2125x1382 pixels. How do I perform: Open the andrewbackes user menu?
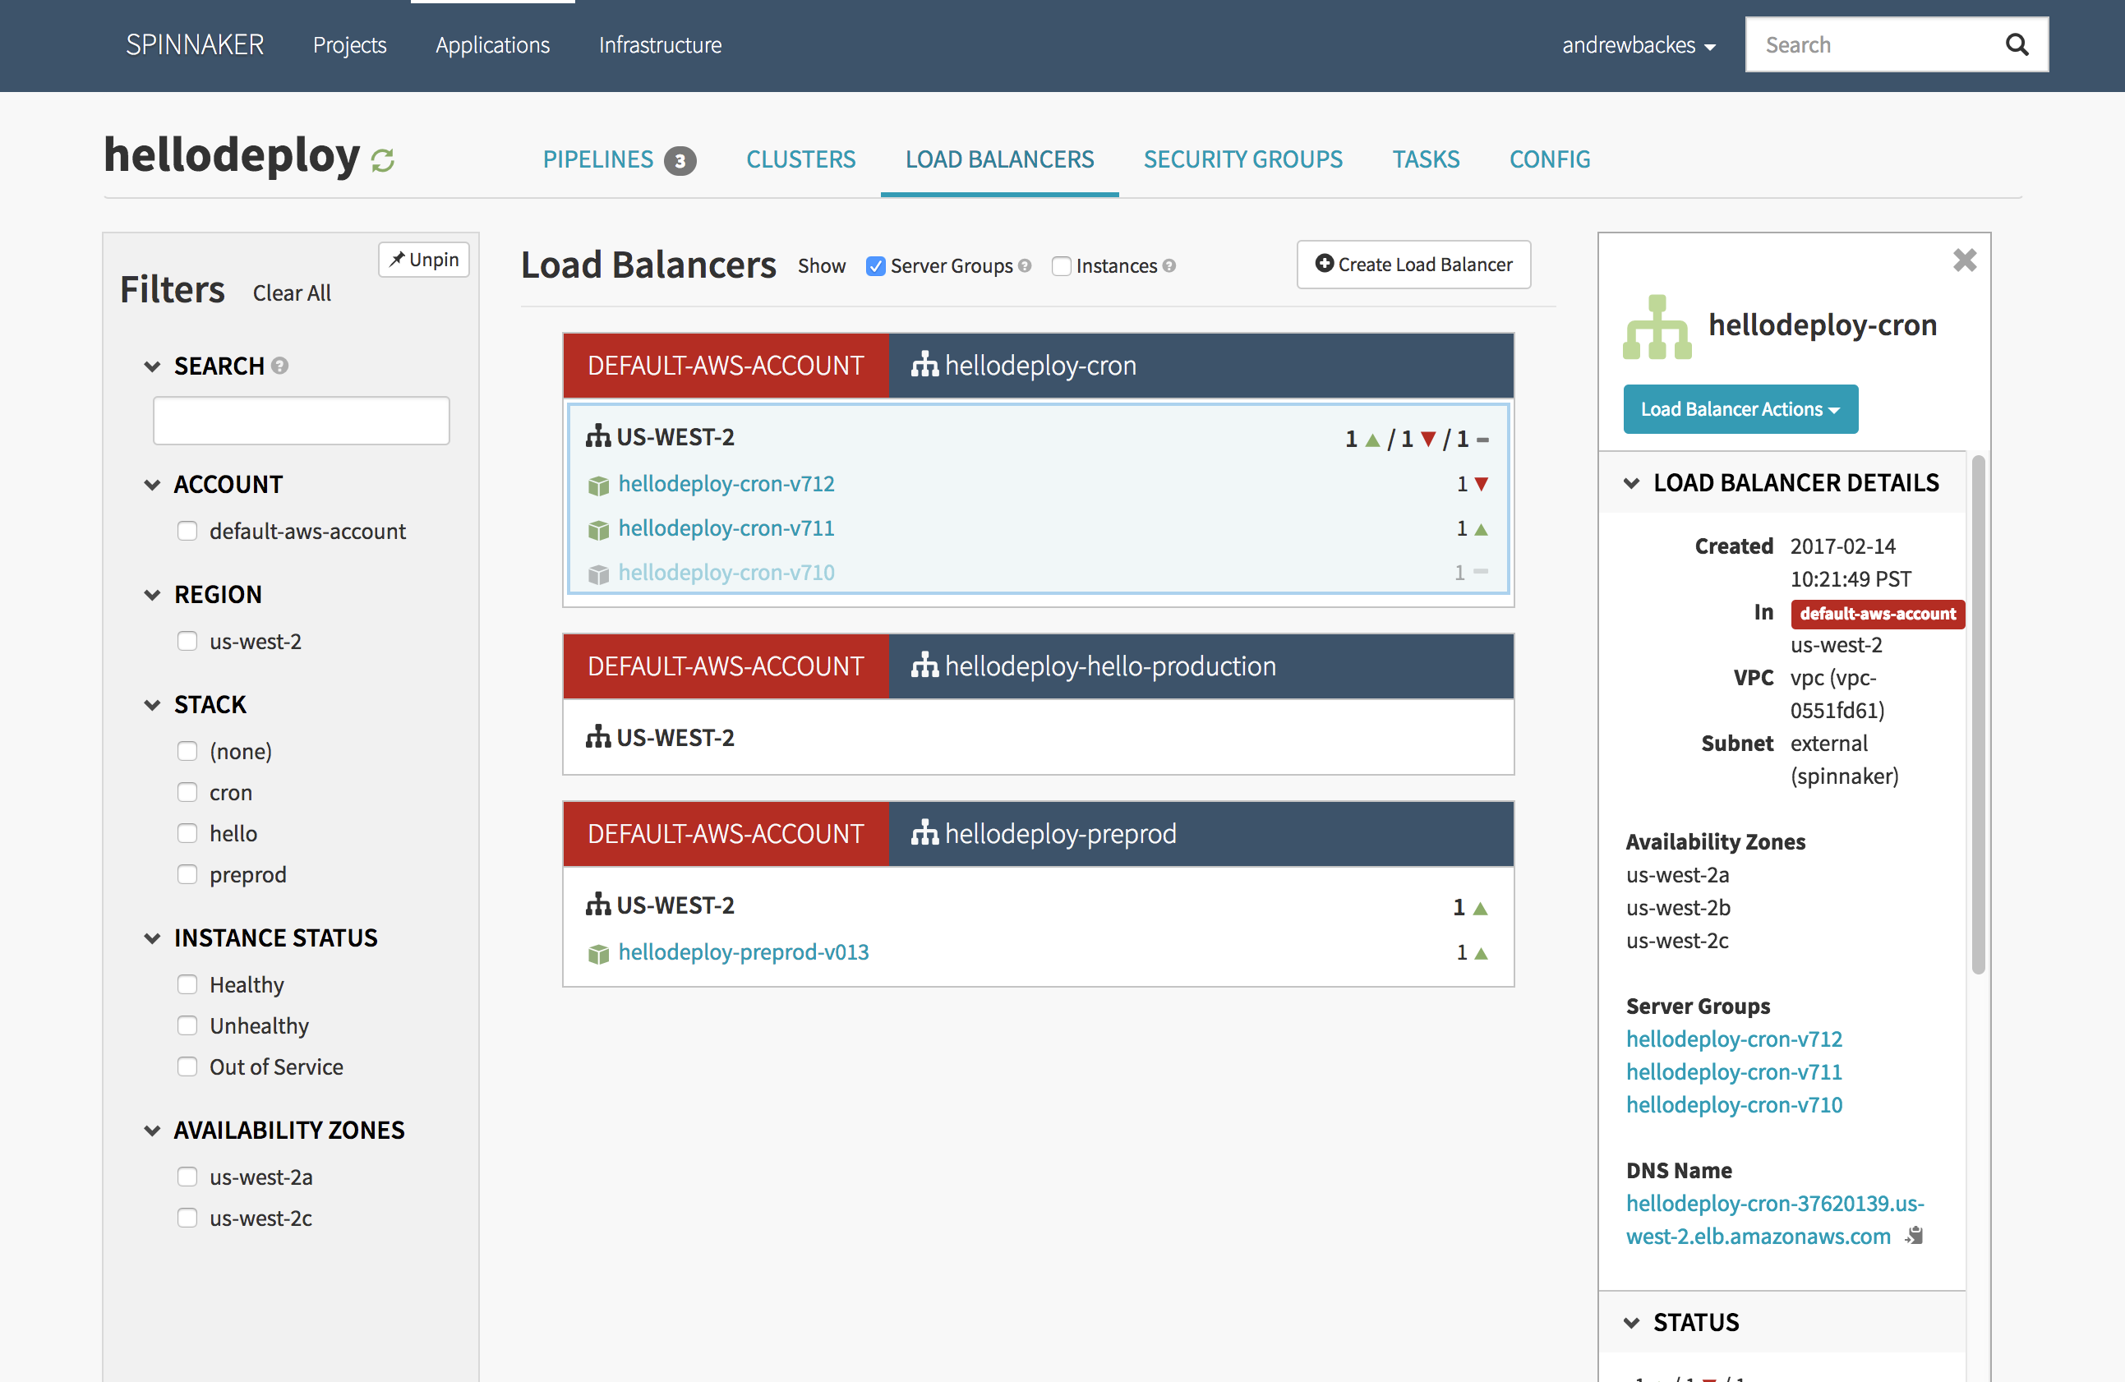(1638, 44)
